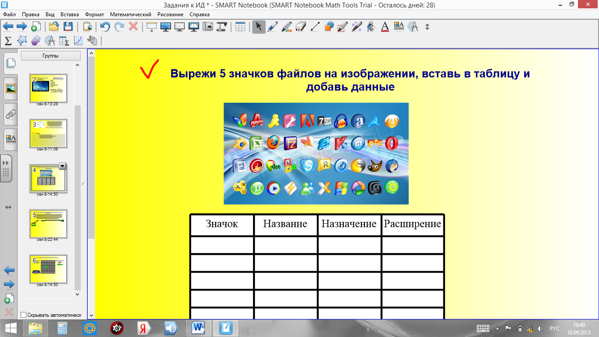Choose the Select arrow tool
Image resolution: width=599 pixels, height=337 pixels.
pos(259,26)
